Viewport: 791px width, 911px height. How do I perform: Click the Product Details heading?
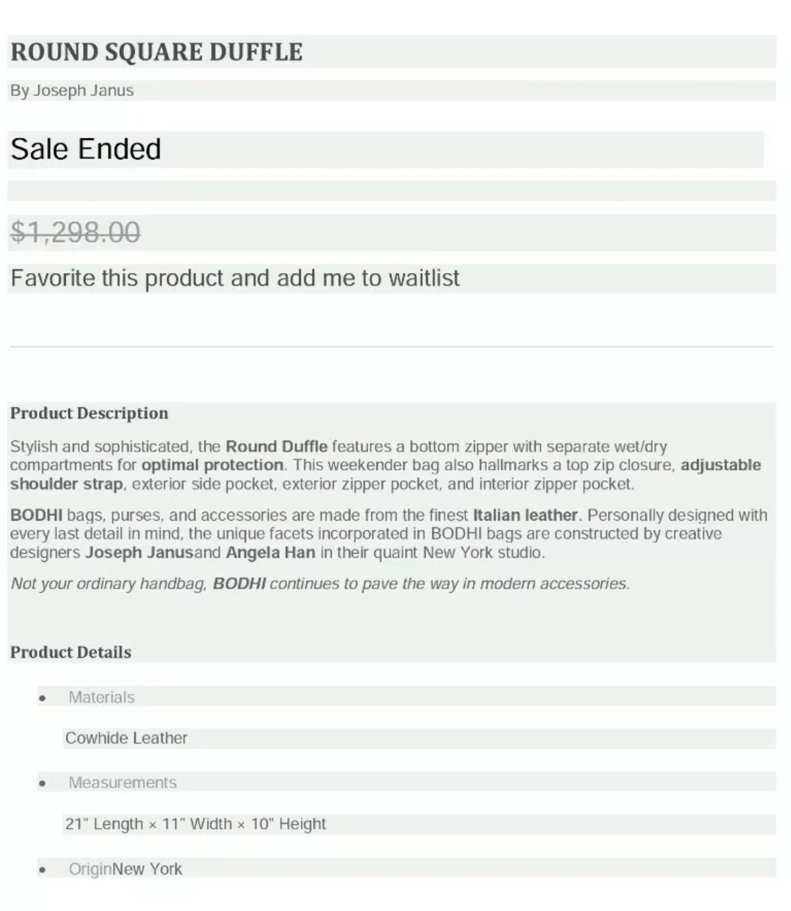click(71, 652)
